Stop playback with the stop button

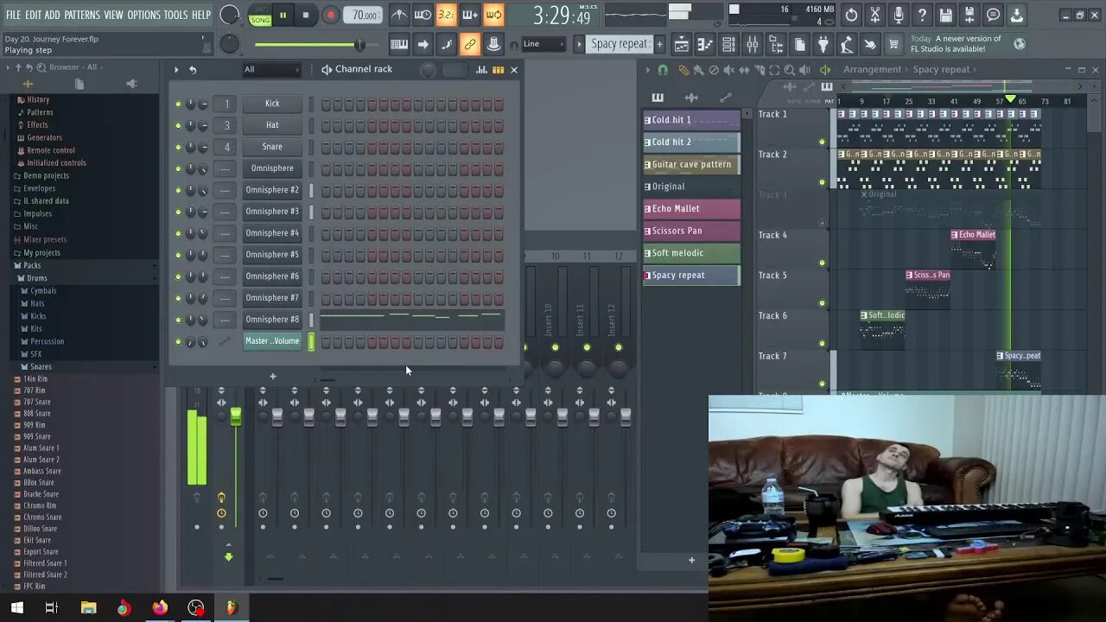(x=306, y=15)
